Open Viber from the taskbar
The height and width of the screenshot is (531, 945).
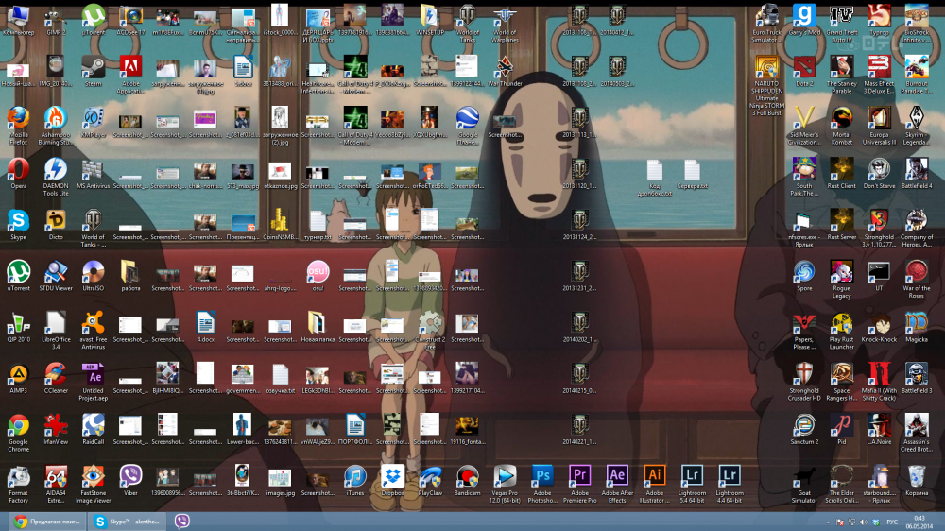(182, 522)
